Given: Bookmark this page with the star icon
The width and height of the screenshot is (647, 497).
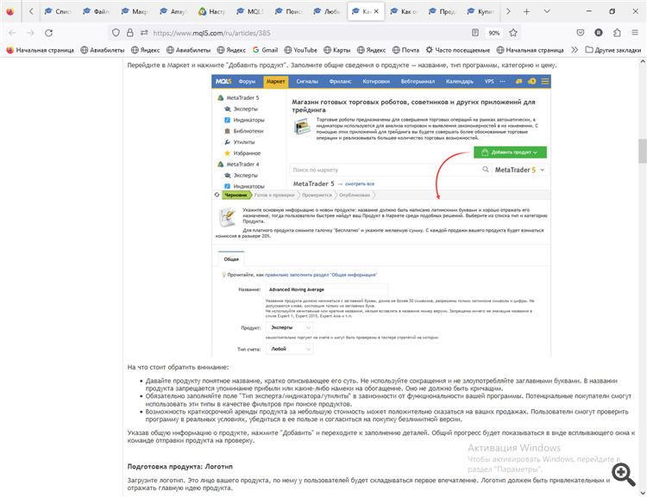Looking at the screenshot, I should pyautogui.click(x=513, y=33).
